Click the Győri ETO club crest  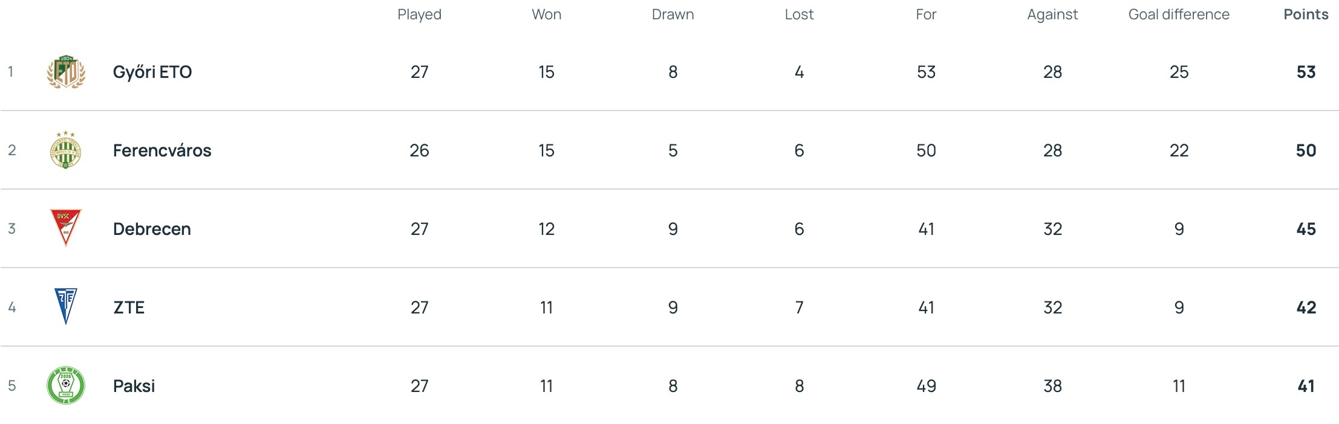point(66,72)
